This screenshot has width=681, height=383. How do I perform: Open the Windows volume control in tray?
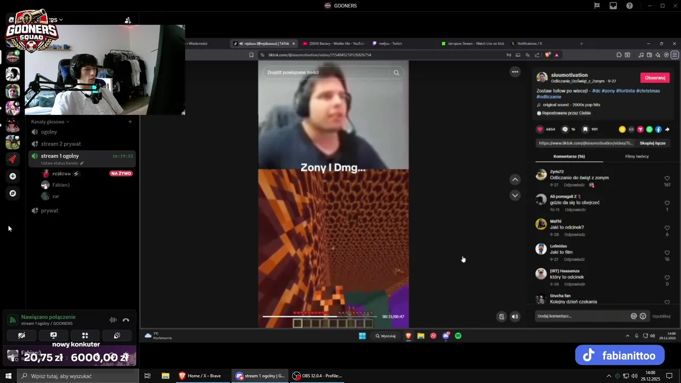(x=634, y=376)
